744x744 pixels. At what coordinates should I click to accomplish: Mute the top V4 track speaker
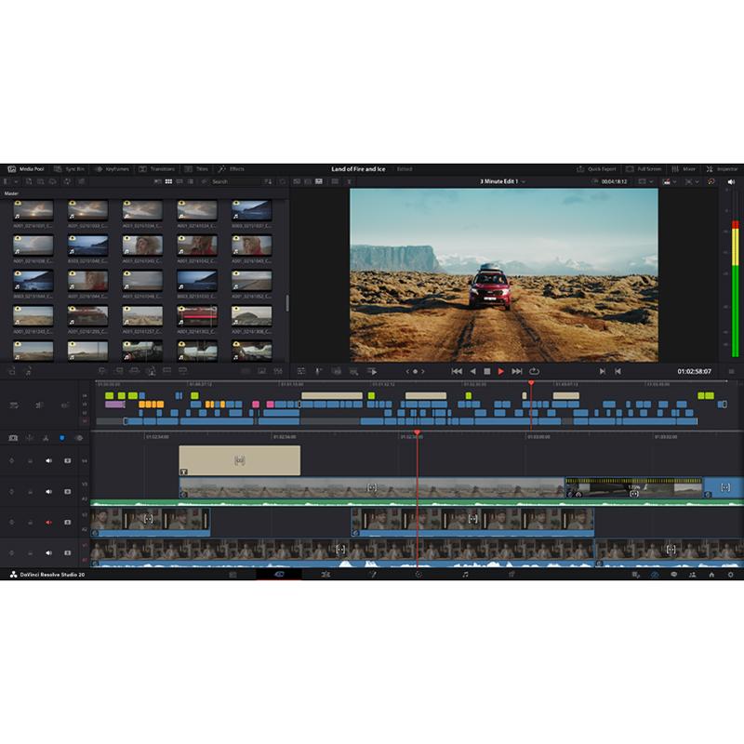click(48, 460)
